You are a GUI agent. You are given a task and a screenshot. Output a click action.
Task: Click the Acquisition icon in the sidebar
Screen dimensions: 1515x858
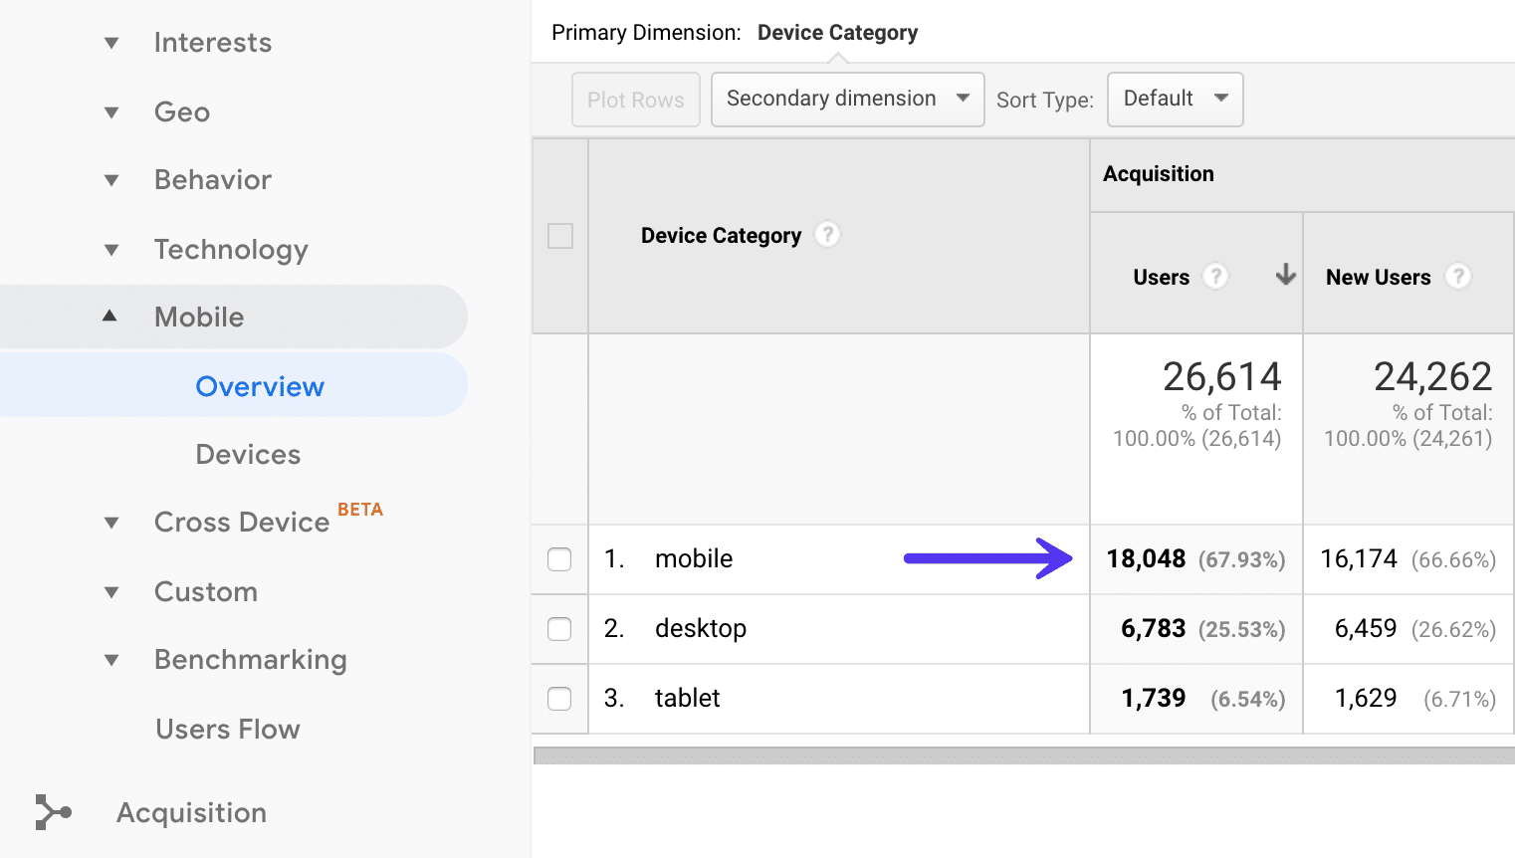[53, 812]
